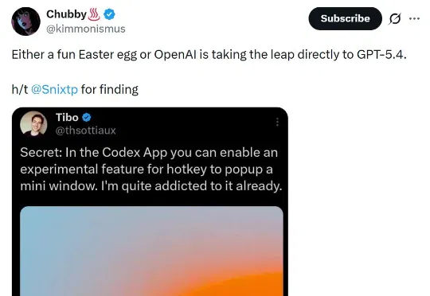Click the orange area of the image
Viewport: 430px width, 296px height.
[x=233, y=285]
